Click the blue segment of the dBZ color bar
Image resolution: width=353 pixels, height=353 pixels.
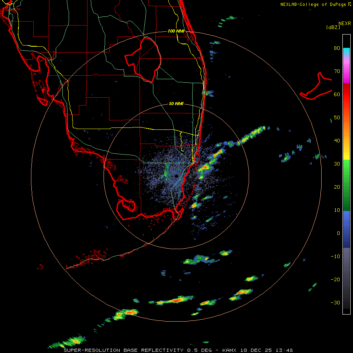(x=346, y=229)
